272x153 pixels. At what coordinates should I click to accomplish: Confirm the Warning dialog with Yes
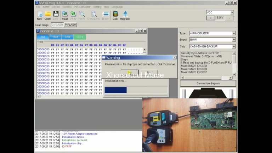(130, 72)
